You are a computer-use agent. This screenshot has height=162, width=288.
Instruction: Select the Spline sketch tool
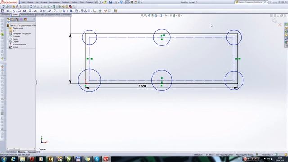pyautogui.click(x=44, y=11)
